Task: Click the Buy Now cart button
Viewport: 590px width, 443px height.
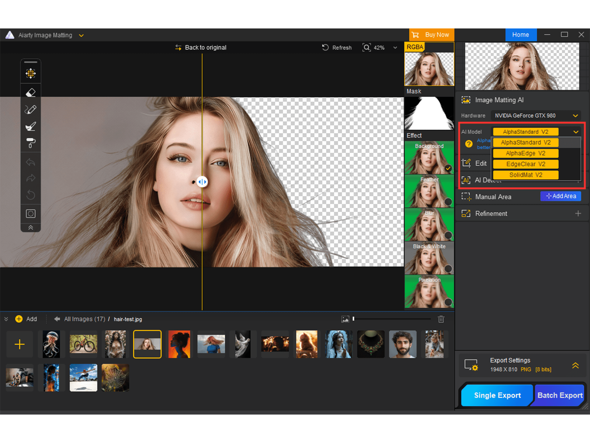Action: (431, 35)
